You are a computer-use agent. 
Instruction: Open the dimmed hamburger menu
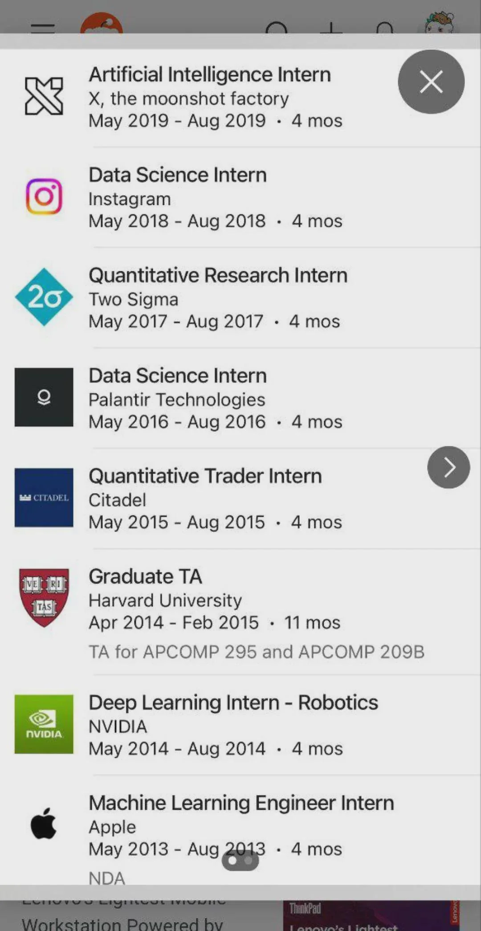43,28
